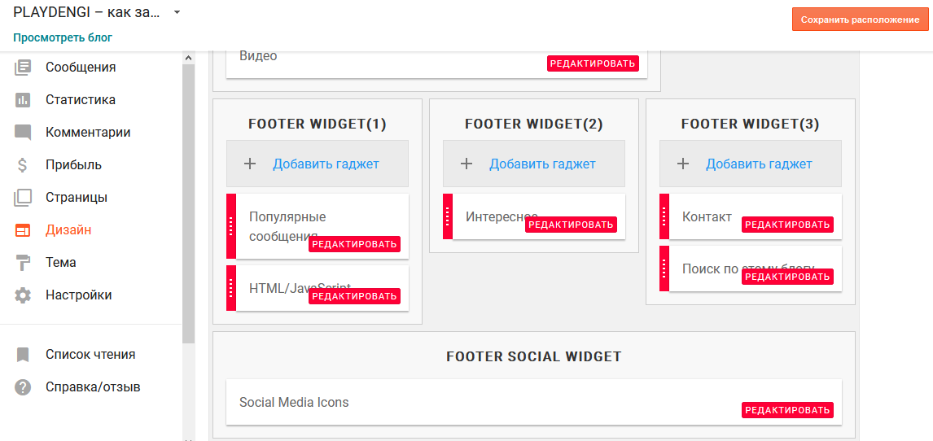Click plus icon in Footer Widget(3)
The height and width of the screenshot is (441, 933).
[683, 164]
